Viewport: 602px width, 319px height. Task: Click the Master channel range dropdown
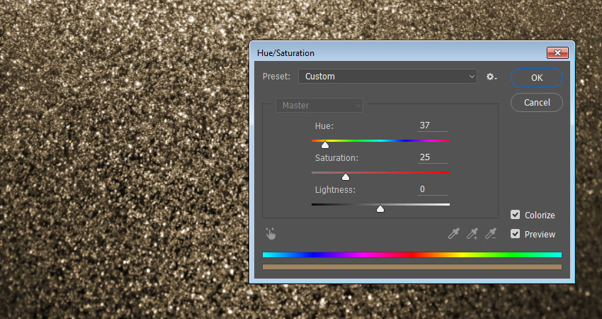[x=319, y=106]
